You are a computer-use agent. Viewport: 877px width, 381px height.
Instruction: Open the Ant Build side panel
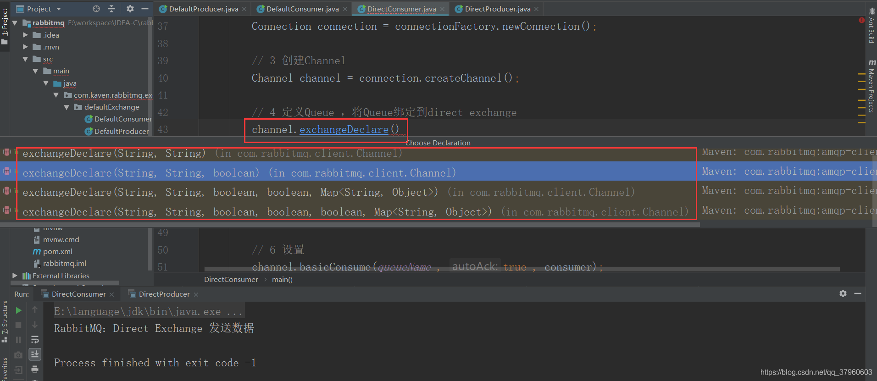click(x=871, y=26)
